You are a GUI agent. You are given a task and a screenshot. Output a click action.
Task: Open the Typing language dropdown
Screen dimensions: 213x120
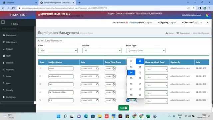click(176, 22)
